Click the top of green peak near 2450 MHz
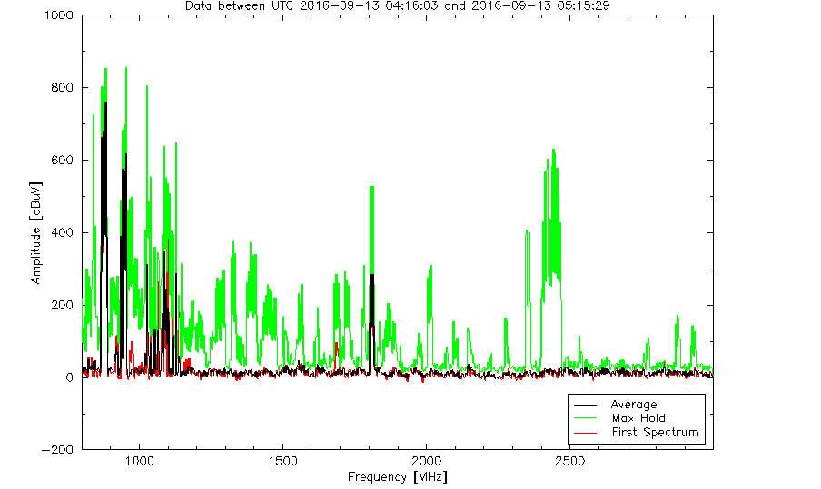 point(552,151)
